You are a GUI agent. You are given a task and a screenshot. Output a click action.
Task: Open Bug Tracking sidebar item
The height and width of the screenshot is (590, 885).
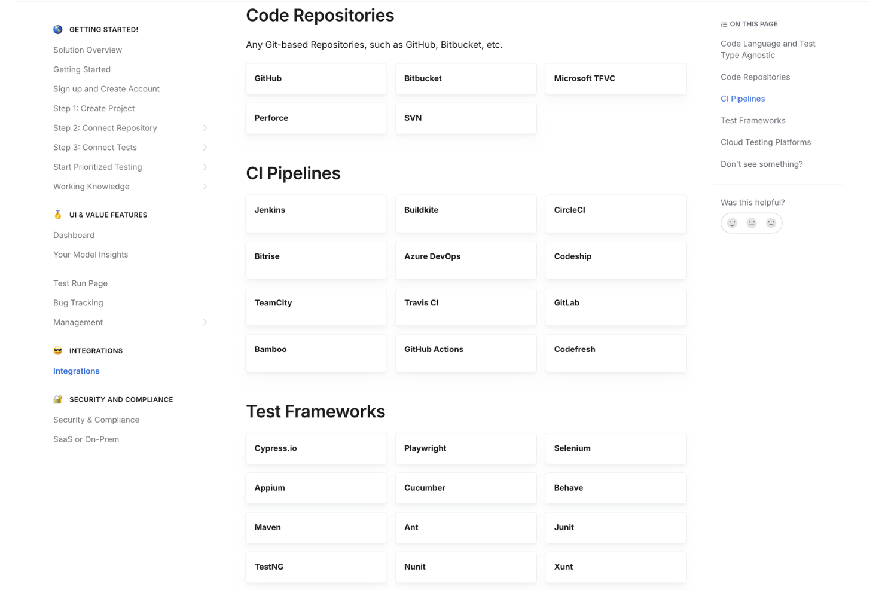pos(78,303)
